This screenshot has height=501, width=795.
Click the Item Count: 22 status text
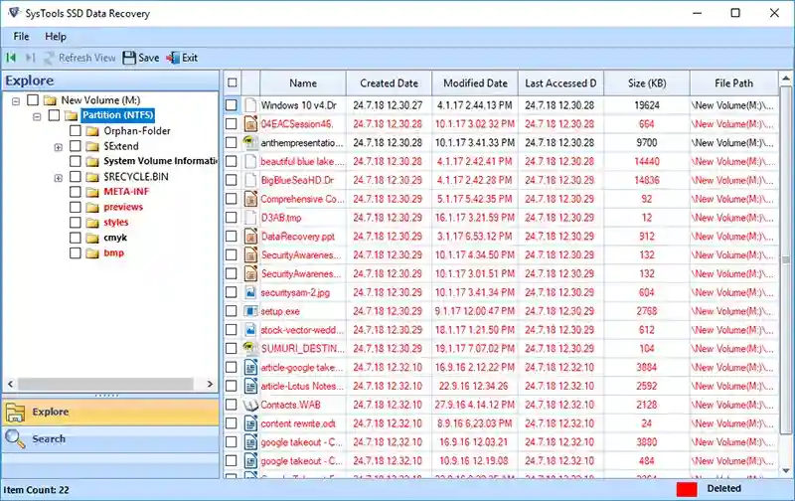coord(36,490)
